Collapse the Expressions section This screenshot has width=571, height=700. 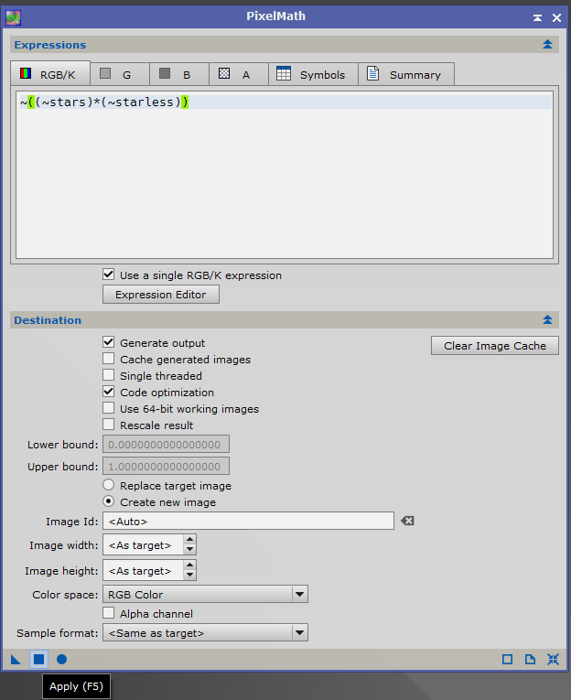click(547, 44)
